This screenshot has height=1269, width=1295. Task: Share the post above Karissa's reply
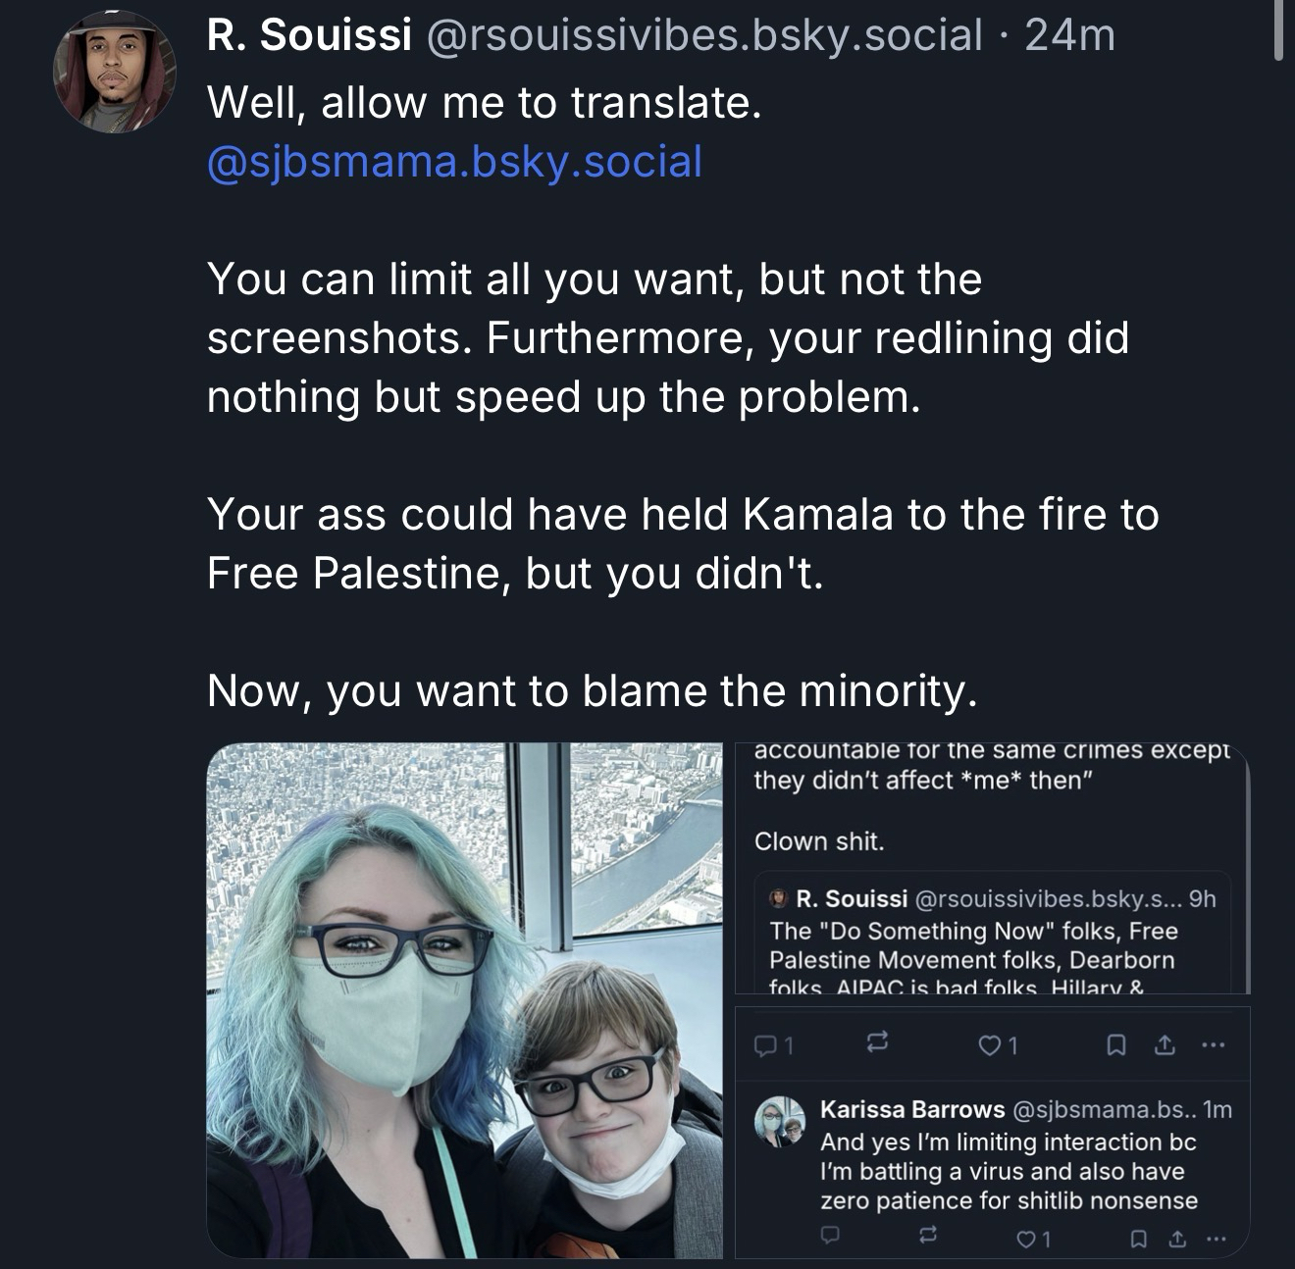click(1165, 1046)
